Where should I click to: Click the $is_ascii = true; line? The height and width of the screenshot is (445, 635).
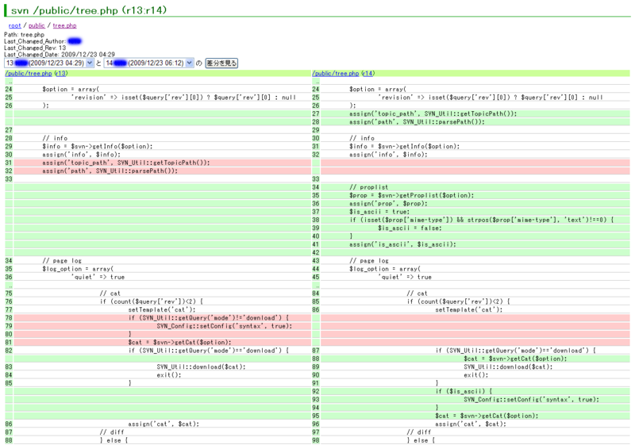click(379, 212)
